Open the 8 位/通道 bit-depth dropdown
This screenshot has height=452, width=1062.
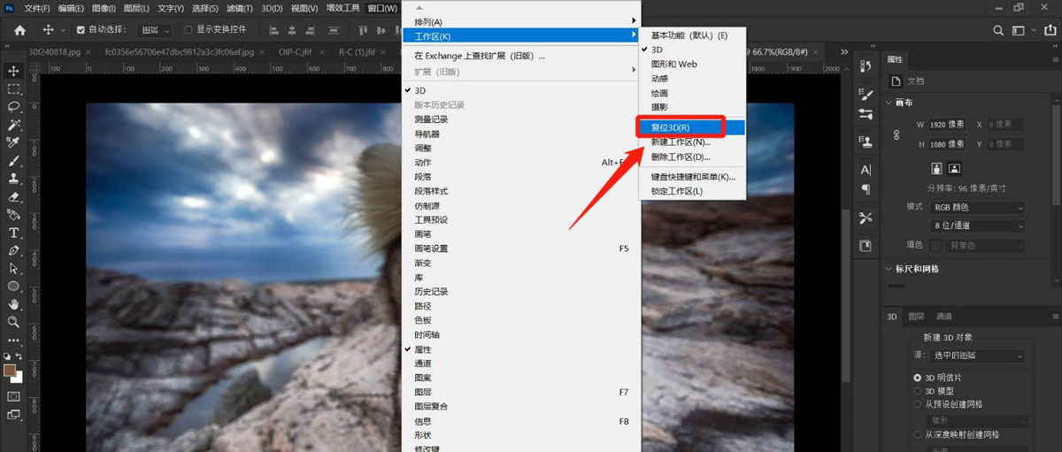[x=977, y=226]
